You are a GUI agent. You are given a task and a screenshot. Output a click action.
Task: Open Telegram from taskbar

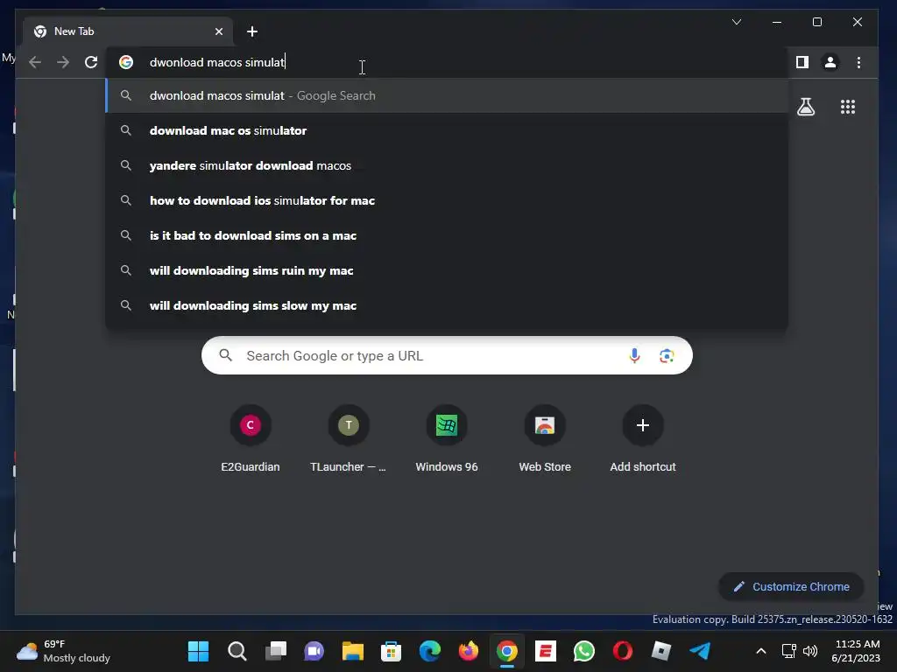700,651
